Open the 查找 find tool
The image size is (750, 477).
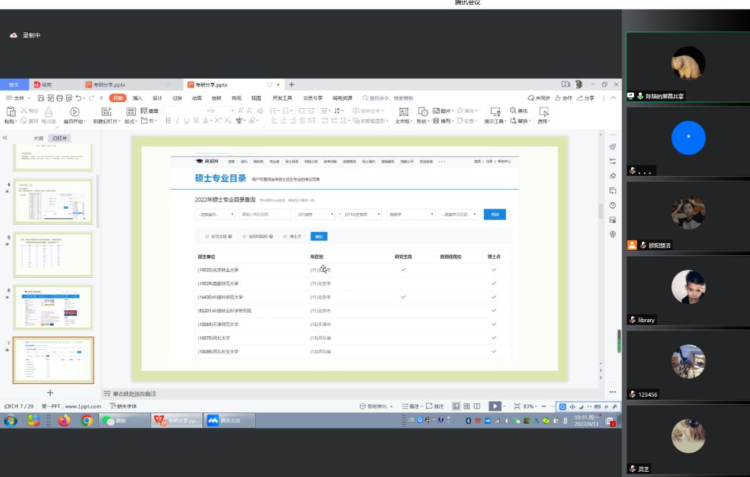click(x=518, y=111)
